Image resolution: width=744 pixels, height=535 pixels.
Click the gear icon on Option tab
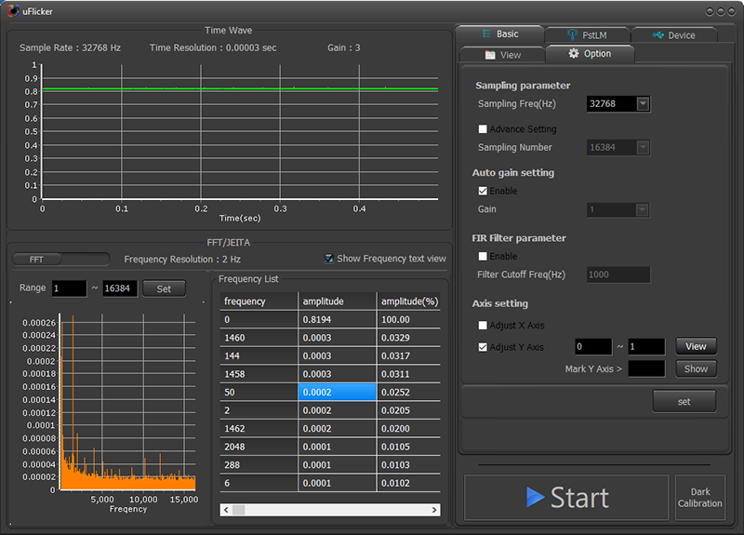click(574, 54)
